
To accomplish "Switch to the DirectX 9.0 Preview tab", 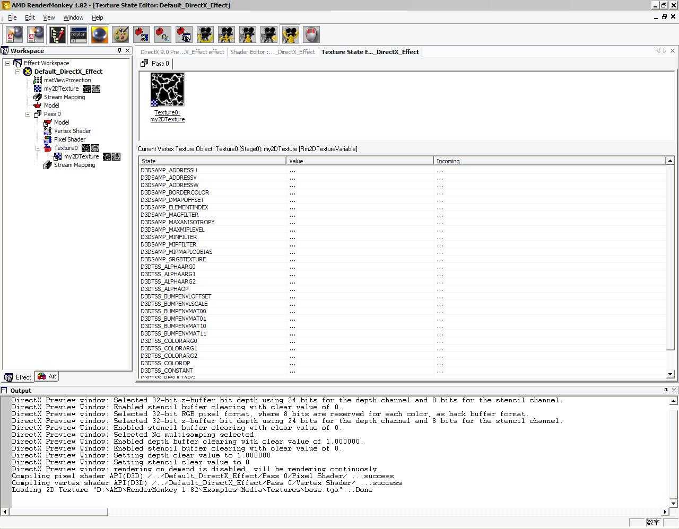I will 182,52.
